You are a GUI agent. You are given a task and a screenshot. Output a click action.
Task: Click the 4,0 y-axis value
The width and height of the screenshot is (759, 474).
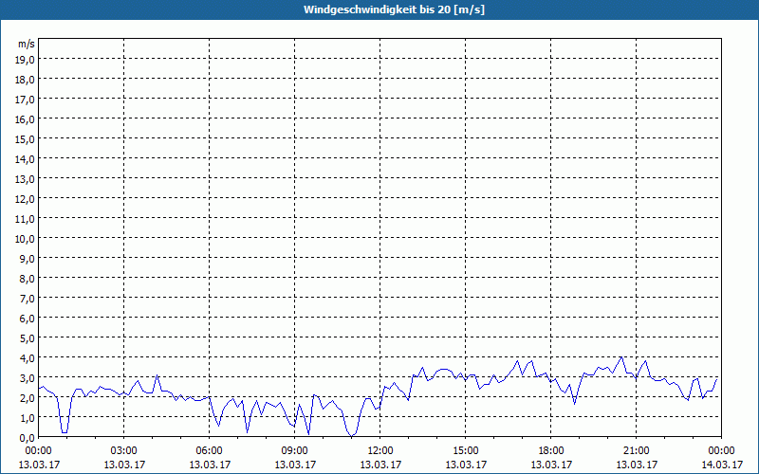(x=28, y=358)
